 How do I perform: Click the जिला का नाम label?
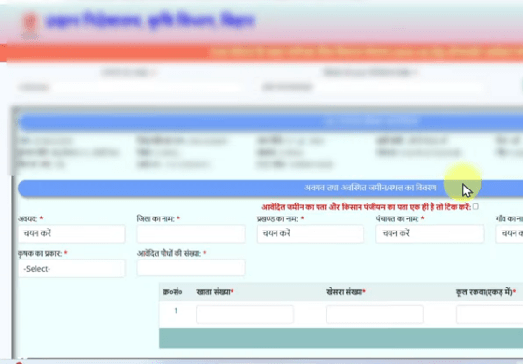coord(159,218)
